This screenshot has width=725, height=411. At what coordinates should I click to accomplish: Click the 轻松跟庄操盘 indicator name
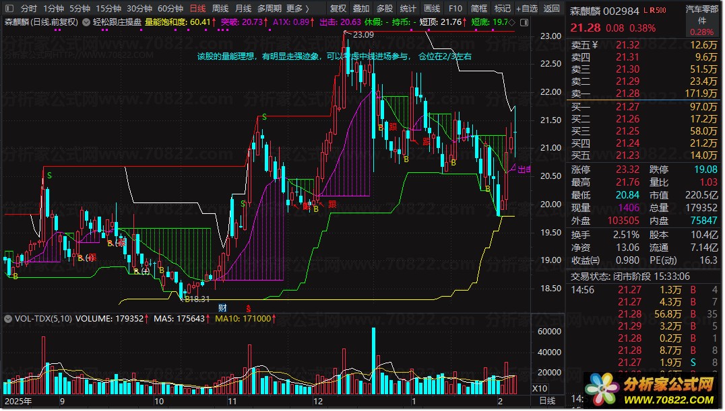click(117, 22)
